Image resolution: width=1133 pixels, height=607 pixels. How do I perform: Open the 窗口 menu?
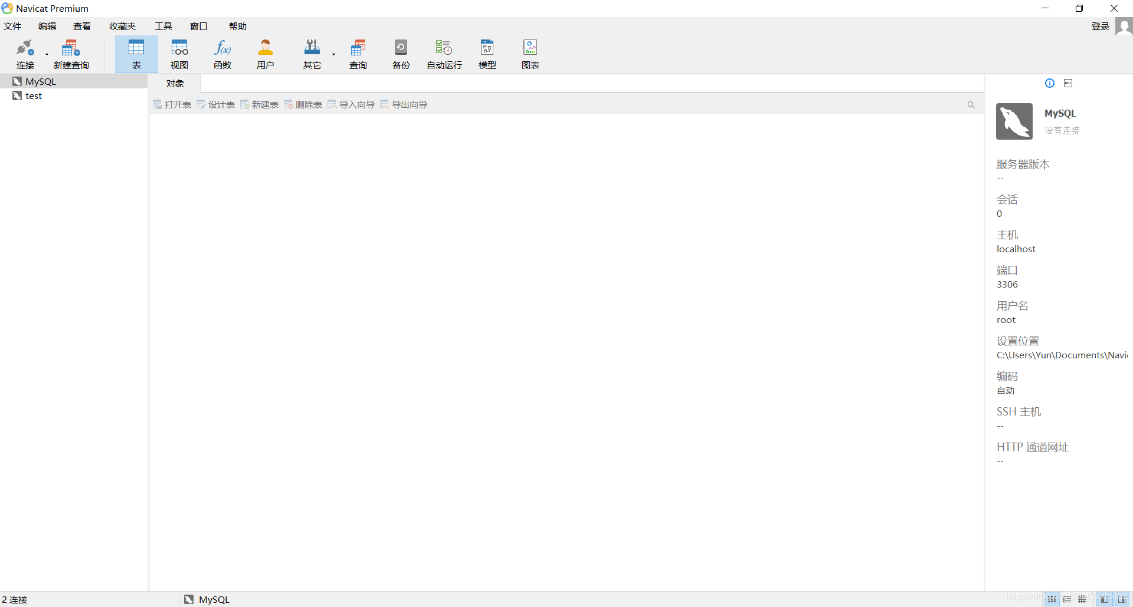click(199, 26)
